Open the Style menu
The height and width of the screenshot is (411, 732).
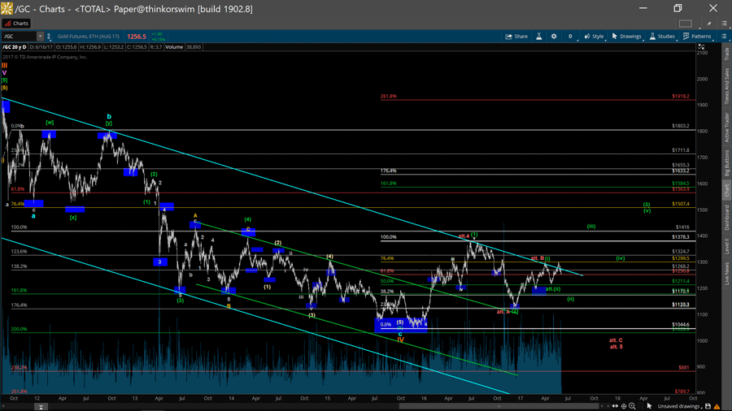click(x=594, y=37)
